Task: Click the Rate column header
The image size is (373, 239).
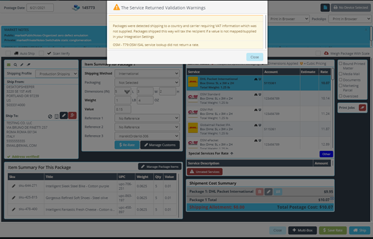Action: point(325,72)
